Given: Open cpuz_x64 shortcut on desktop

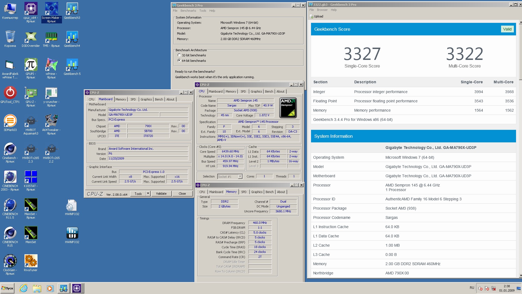Looking at the screenshot, I should point(31,12).
